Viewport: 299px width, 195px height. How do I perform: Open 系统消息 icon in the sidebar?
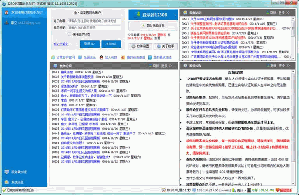pyautogui.click(x=7, y=182)
